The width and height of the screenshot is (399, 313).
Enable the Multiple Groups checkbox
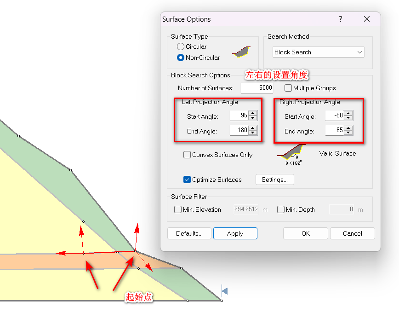(288, 88)
